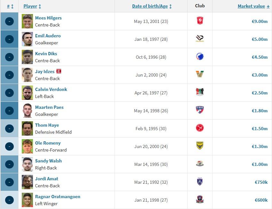
Task: Sort players by Date of birth/Age header
Action: 152,6
